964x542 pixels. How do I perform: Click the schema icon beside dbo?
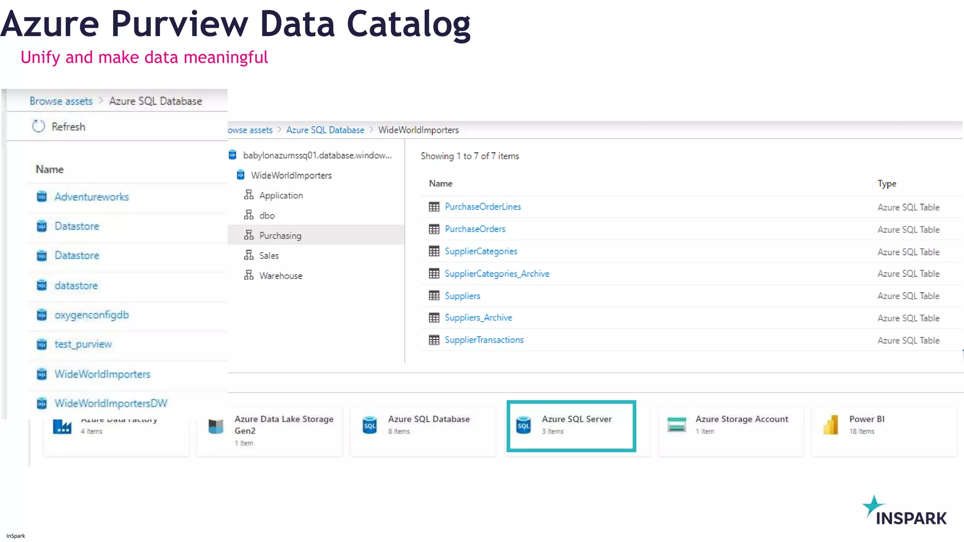tap(249, 215)
